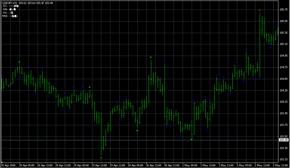Click the 105.75 price axis label
The width and height of the screenshot is (290, 168).
[283, 10]
